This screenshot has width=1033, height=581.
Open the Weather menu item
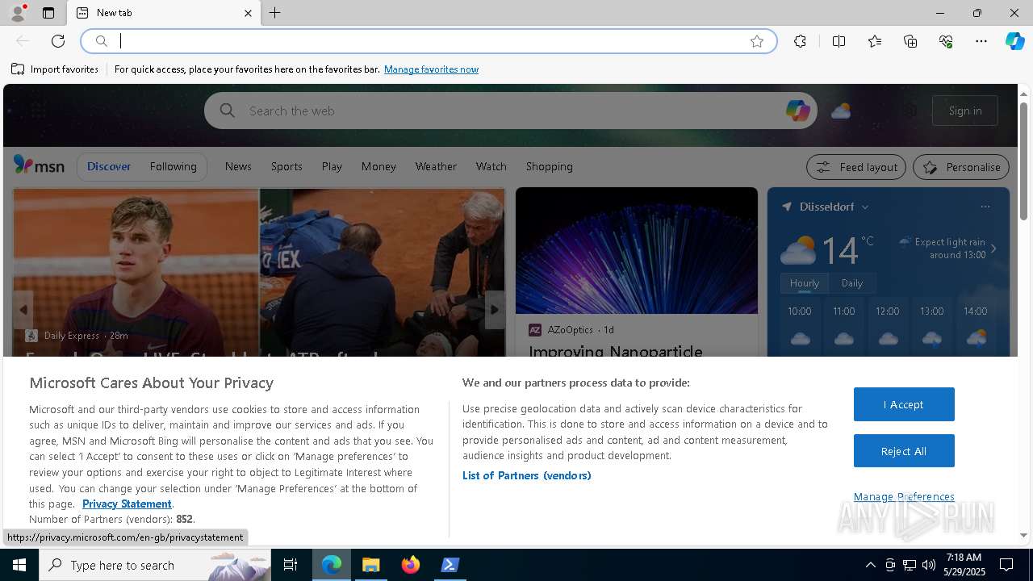[x=436, y=166]
